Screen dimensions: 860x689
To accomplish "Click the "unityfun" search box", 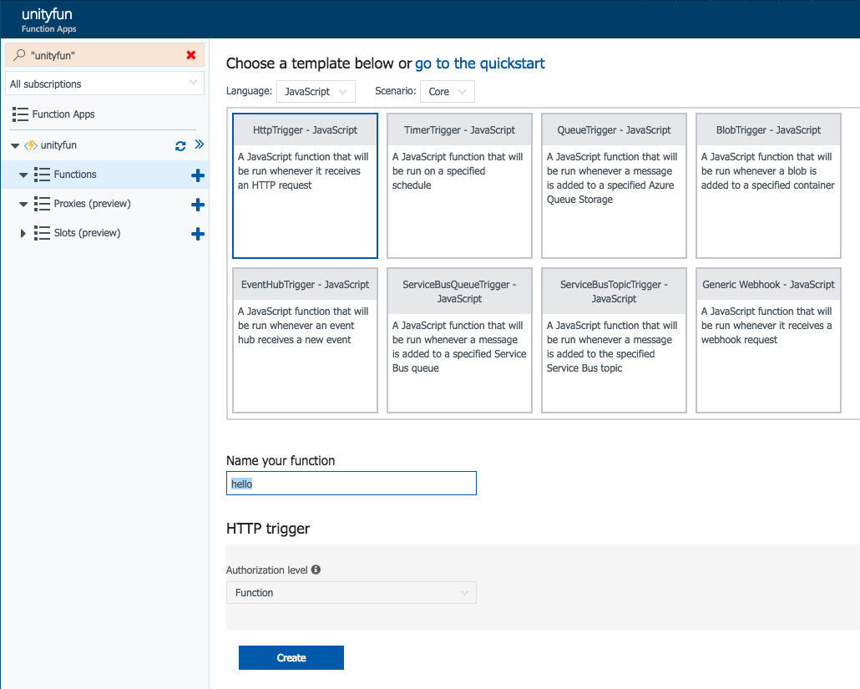I will pos(104,55).
